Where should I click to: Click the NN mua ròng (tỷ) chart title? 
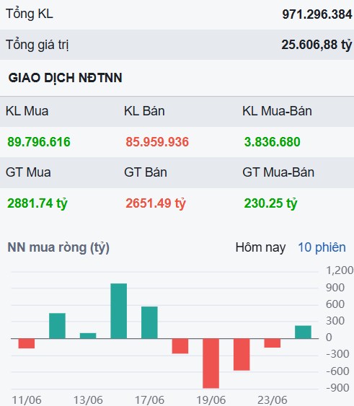point(58,247)
